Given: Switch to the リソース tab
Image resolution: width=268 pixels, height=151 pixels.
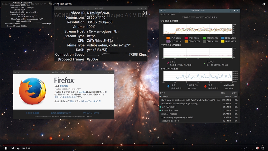Looking at the screenshot, I should [197, 17].
